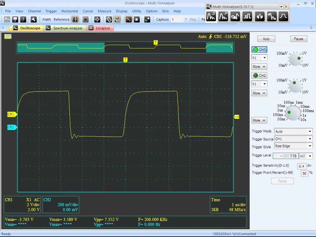The image size is (316, 237).
Task: Click the square pulse waveform icon
Action: click(247, 16)
